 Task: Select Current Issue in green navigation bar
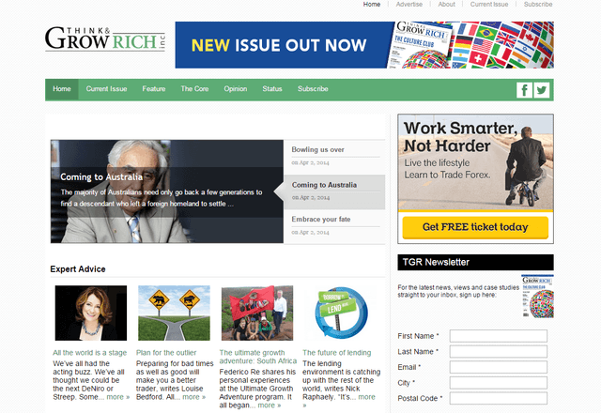(106, 89)
